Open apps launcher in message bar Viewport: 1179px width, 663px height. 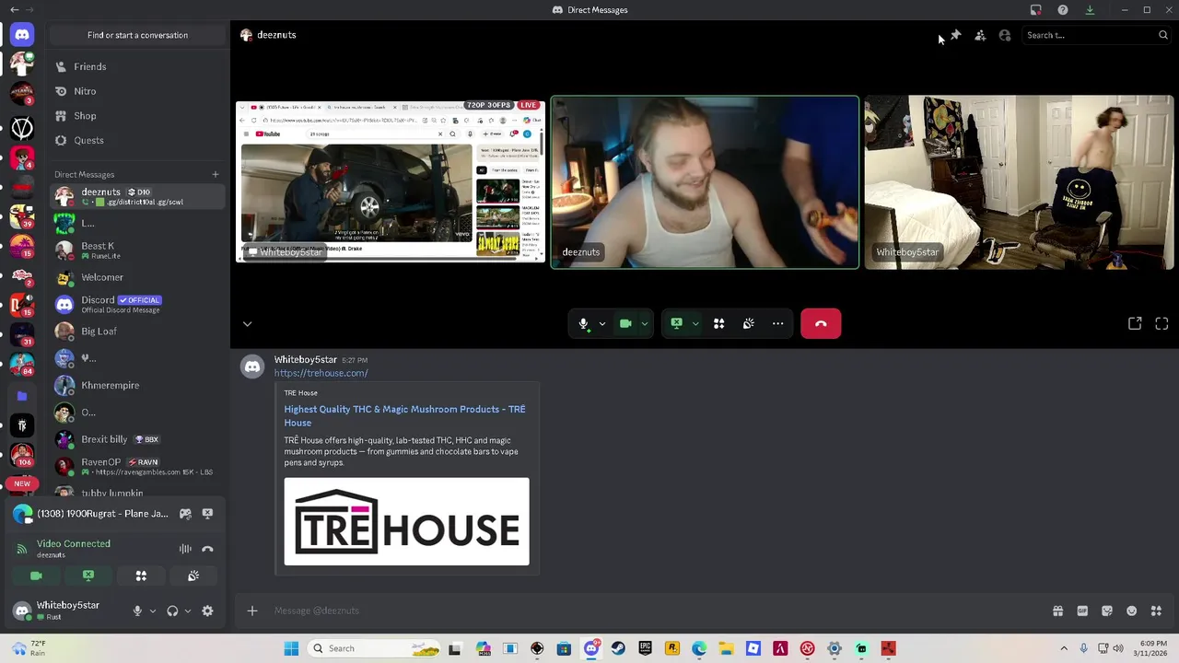click(1156, 611)
